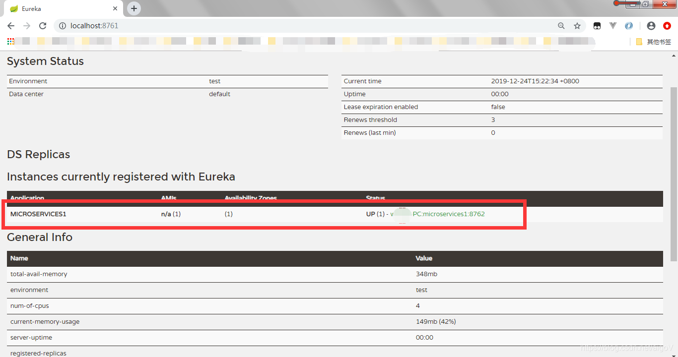Click the Uptime label
This screenshot has height=357, width=678.
point(354,94)
